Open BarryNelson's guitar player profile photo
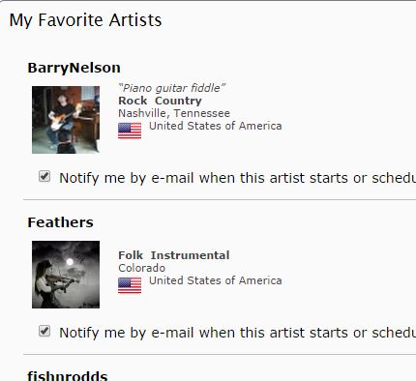416x381 pixels. point(66,120)
